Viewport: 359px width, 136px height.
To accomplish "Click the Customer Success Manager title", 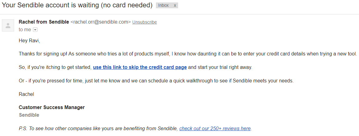I will point(52,107).
